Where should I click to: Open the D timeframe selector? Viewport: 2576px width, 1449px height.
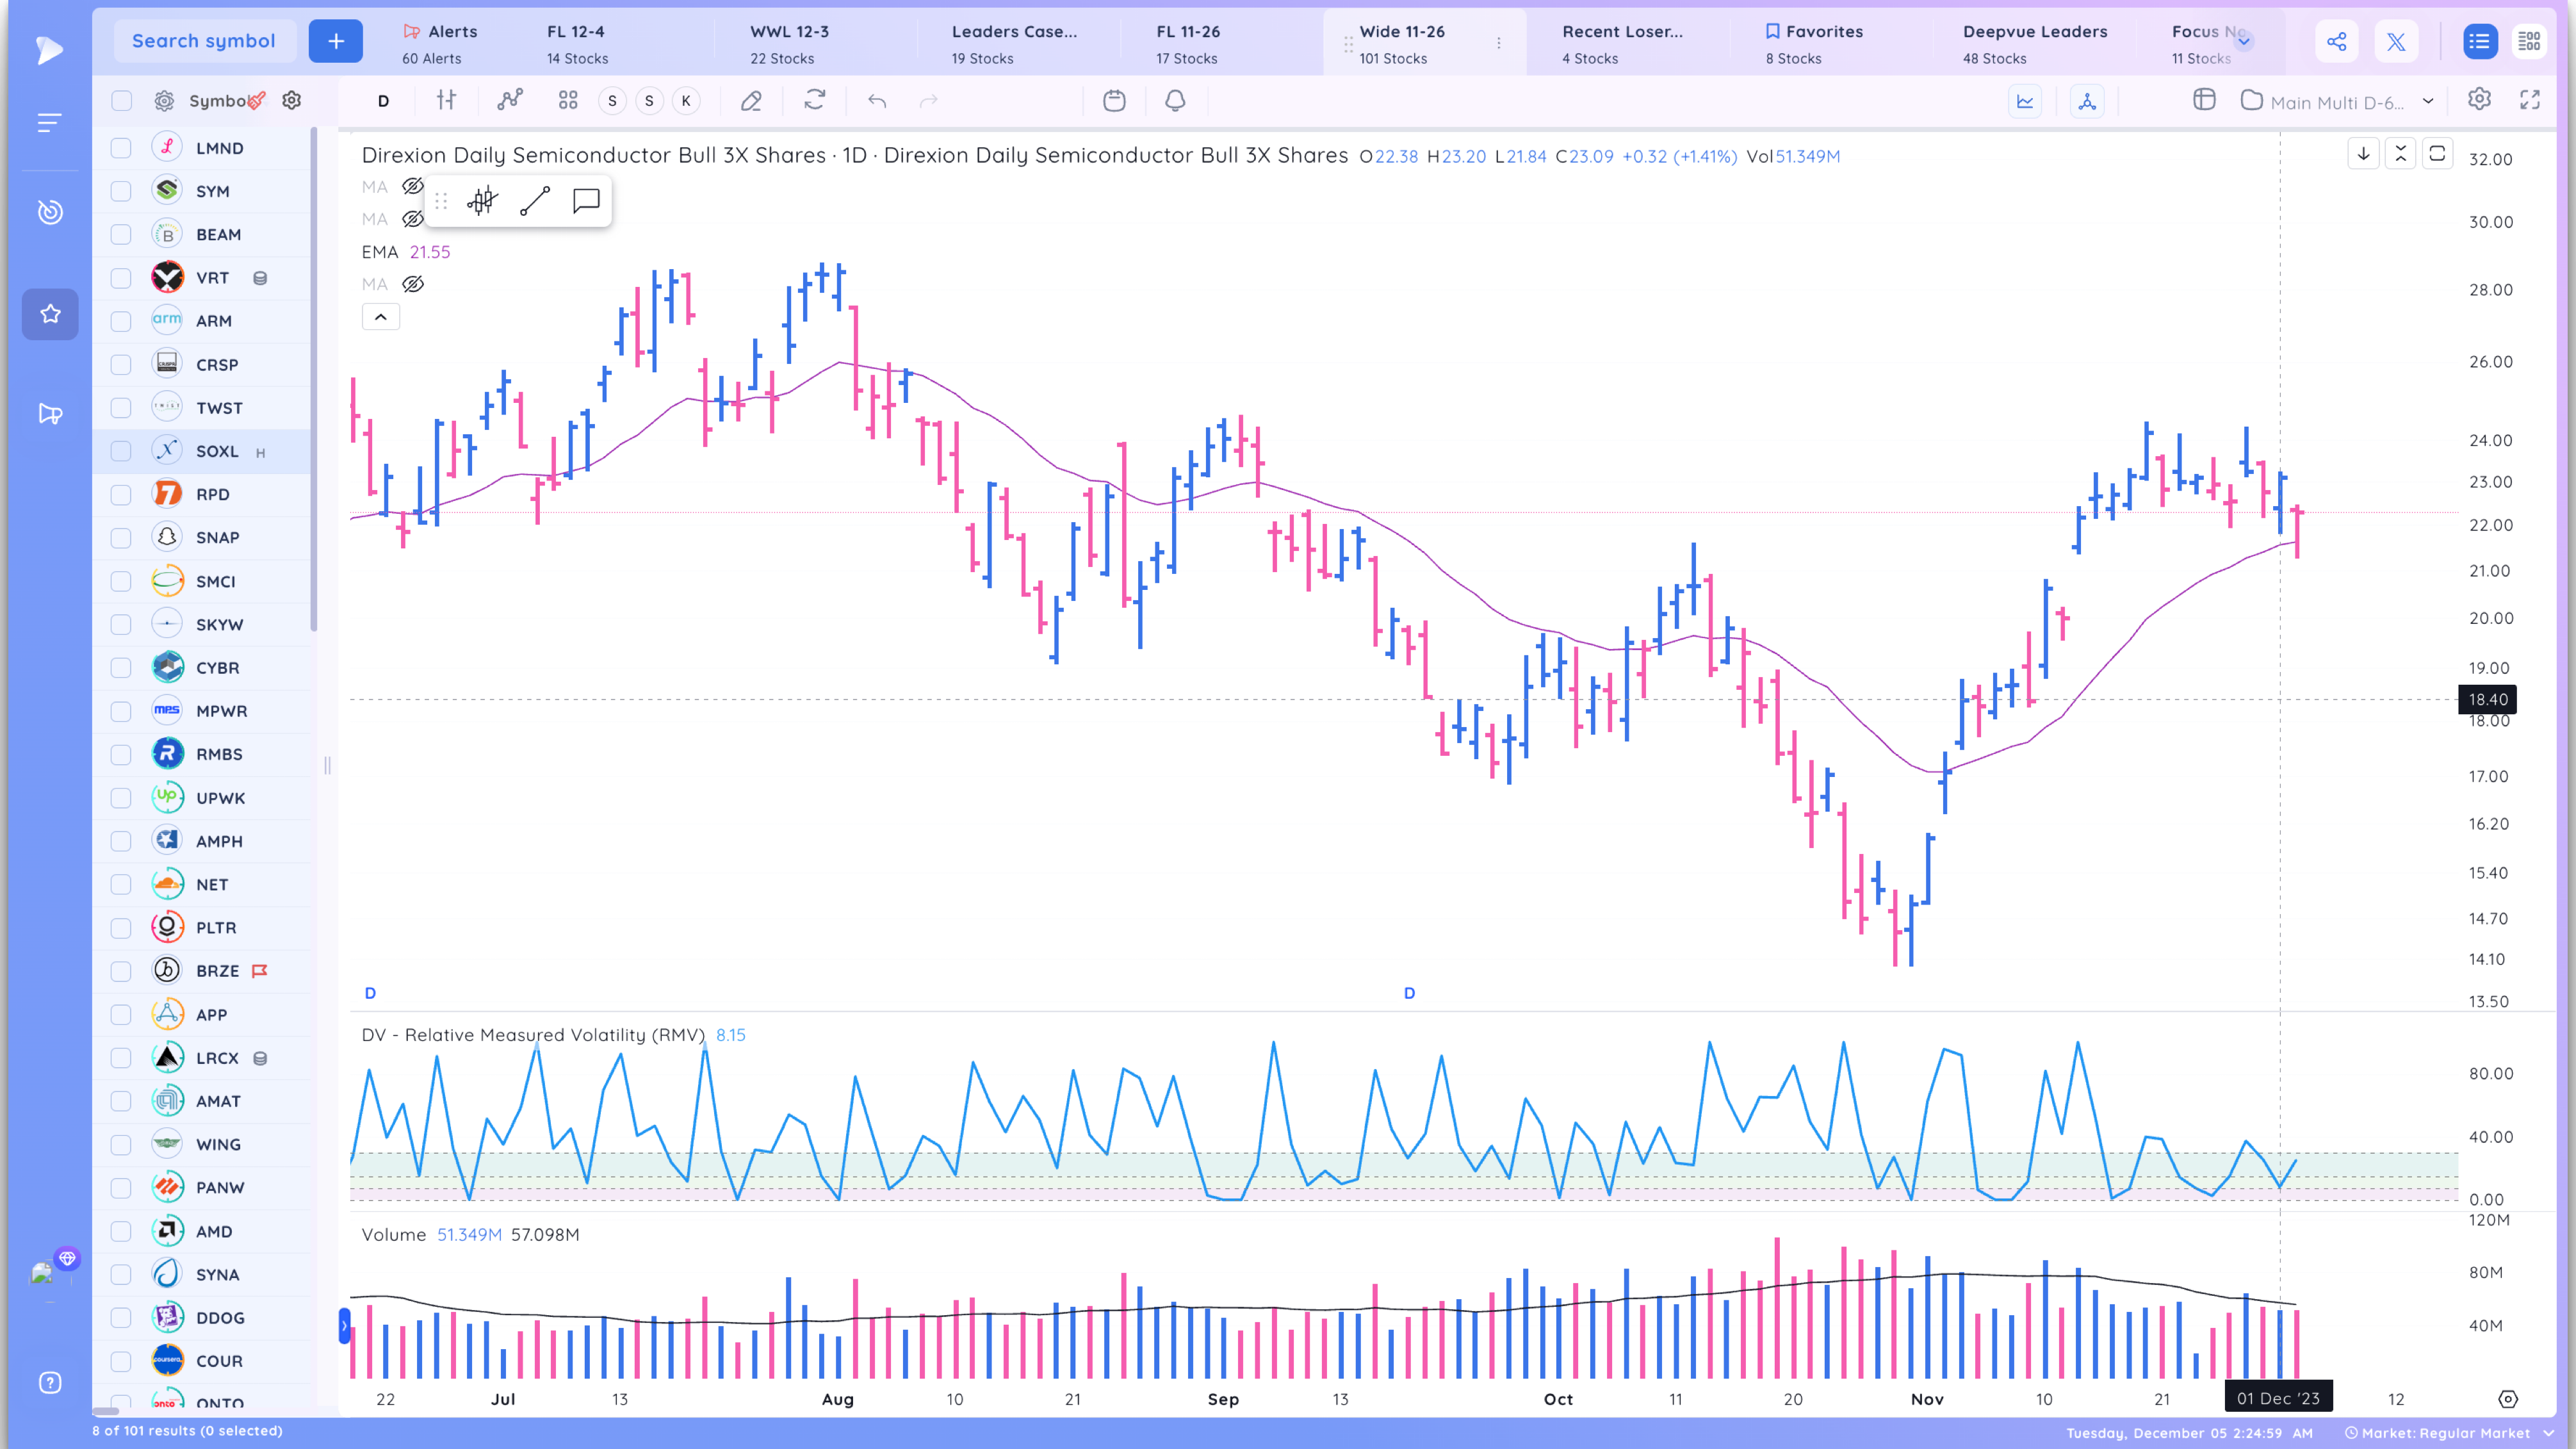[x=383, y=100]
